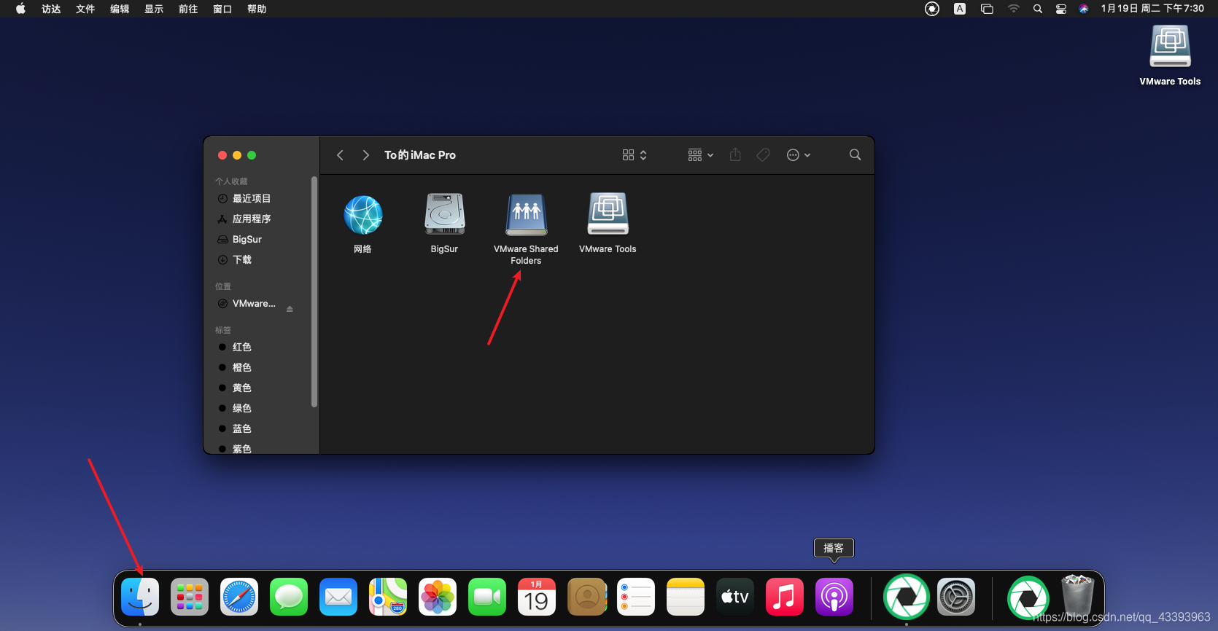Open FaceTime from the Dock

pyautogui.click(x=487, y=597)
